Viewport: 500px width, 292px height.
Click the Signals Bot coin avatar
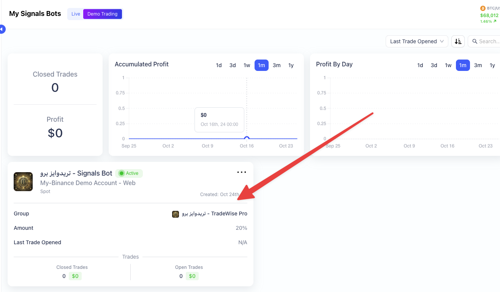23,182
